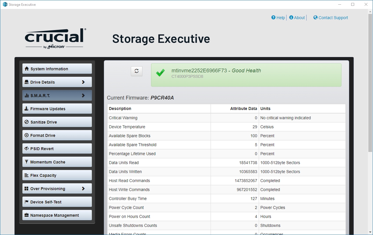This screenshot has width=373, height=235.
Task: Select Power Cycle Count row
Action: pos(226,207)
